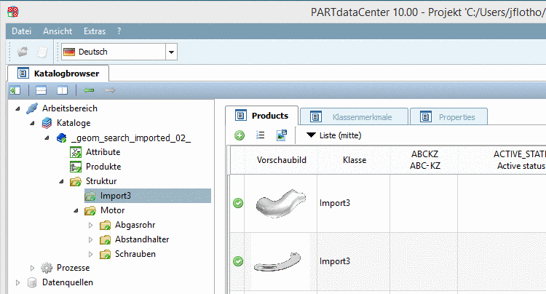
Task: Click the green back arrow icon
Action: 89,90
